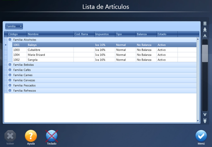Viewport: 212px width, 147px height.
Task: Click the Volver back button icon
Action: [x=10, y=136]
